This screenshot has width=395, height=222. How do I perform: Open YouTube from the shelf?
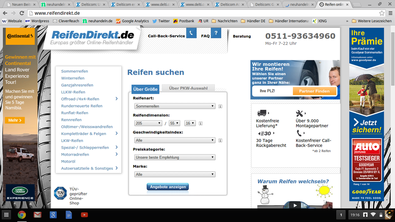84,215
